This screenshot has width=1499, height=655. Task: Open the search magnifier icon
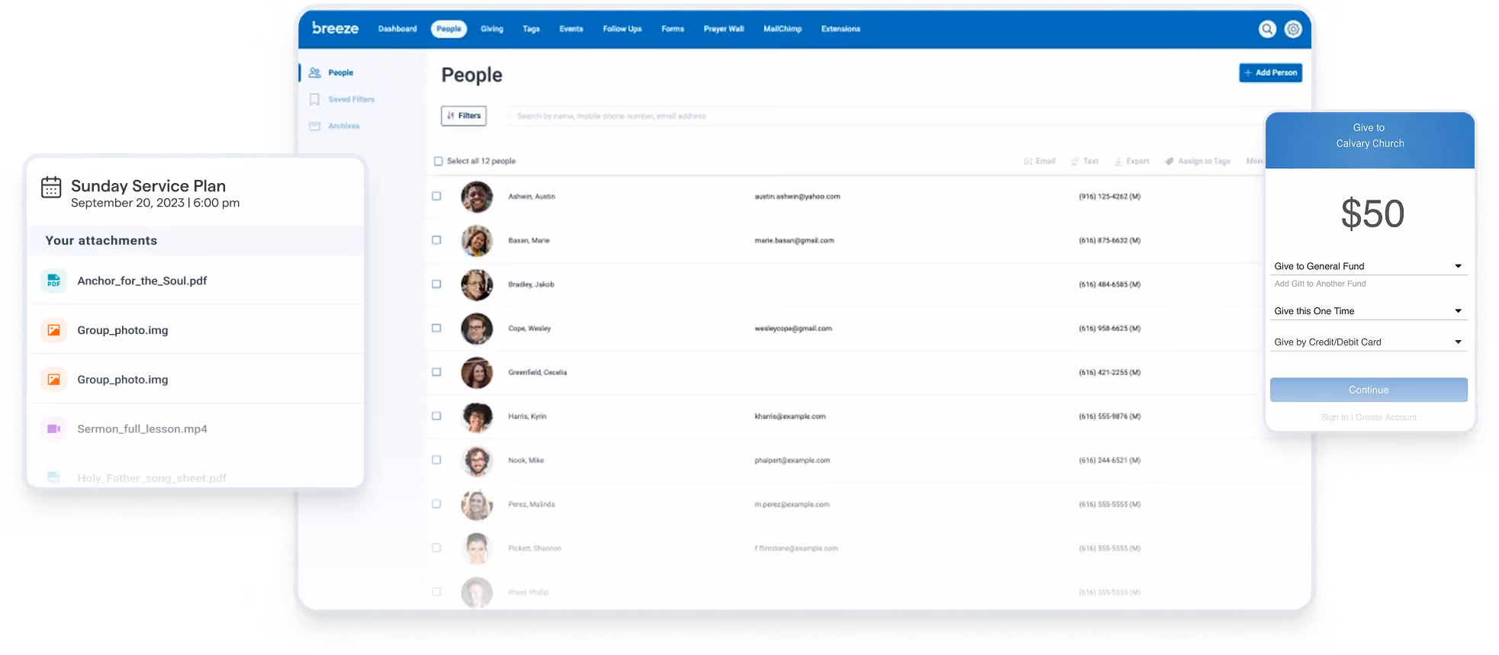click(x=1267, y=29)
